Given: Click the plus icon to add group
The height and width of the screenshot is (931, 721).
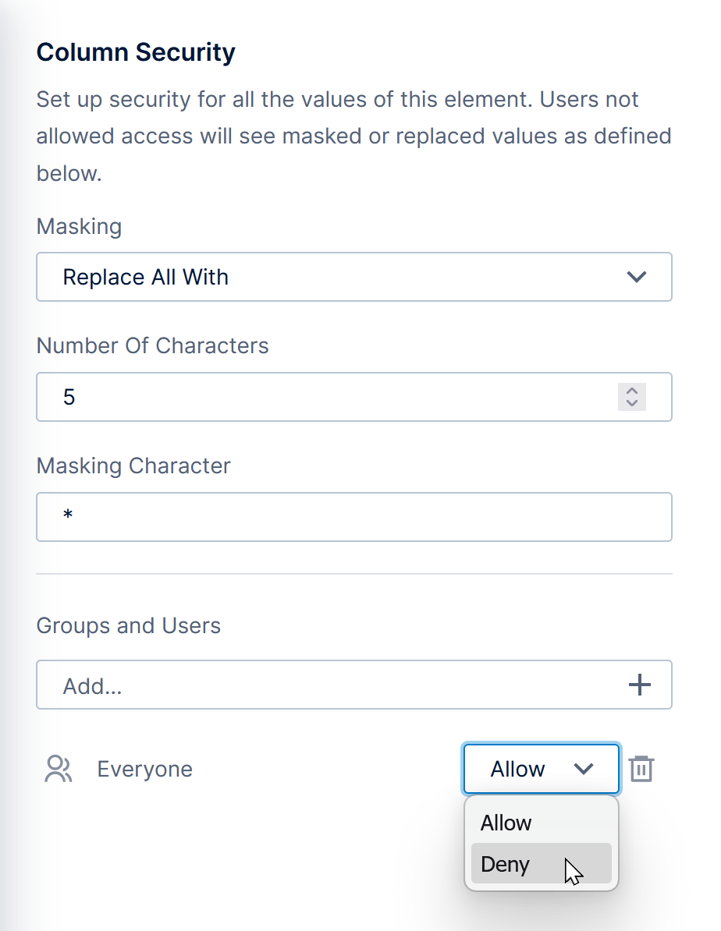Looking at the screenshot, I should (639, 685).
